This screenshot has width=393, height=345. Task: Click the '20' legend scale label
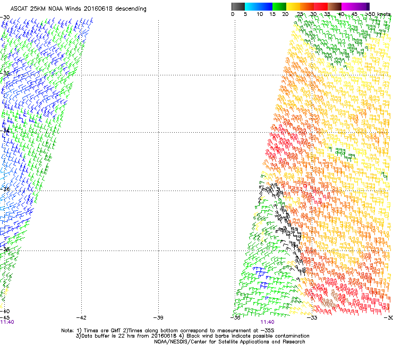(286, 14)
